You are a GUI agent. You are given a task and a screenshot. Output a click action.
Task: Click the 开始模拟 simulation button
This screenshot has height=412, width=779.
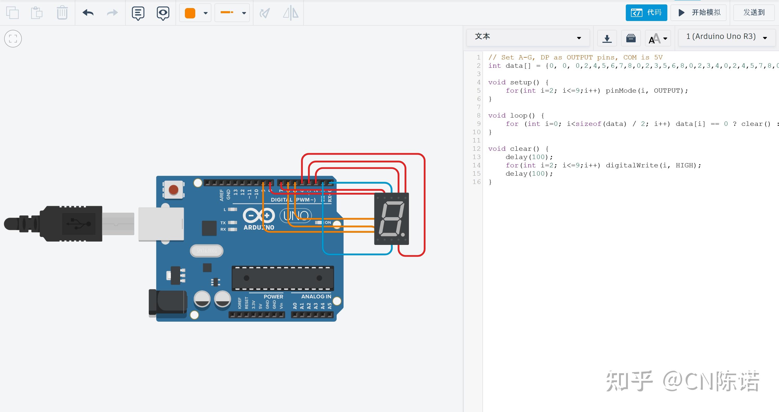pos(699,12)
